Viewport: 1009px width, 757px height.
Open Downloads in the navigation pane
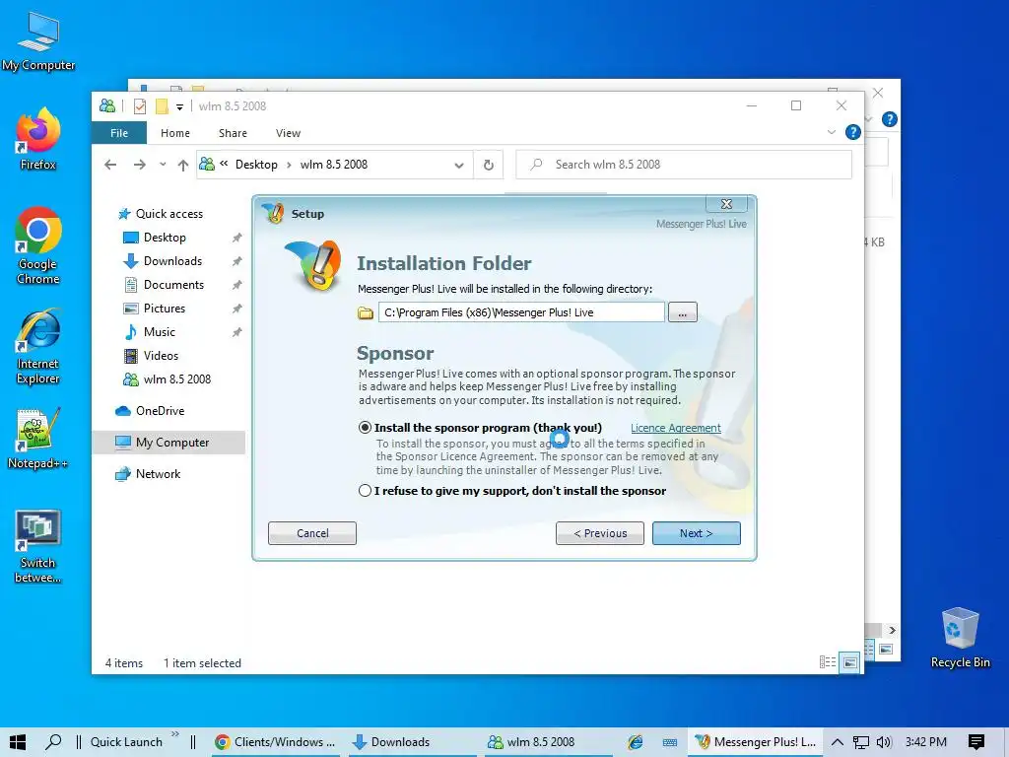pos(172,260)
